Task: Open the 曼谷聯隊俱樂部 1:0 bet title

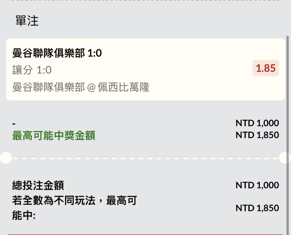Action: (x=57, y=53)
